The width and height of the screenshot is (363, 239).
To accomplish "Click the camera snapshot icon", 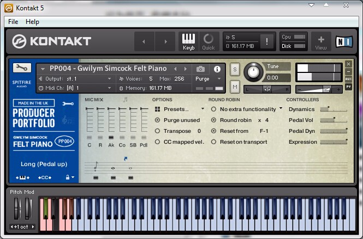I will [200, 69].
